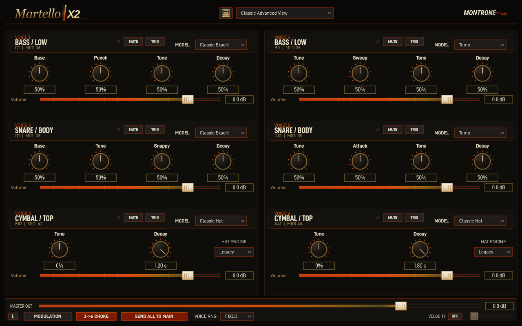This screenshot has width=522, height=326.
Task: Open Voice 5 Model Toms dropdown
Action: (480, 133)
